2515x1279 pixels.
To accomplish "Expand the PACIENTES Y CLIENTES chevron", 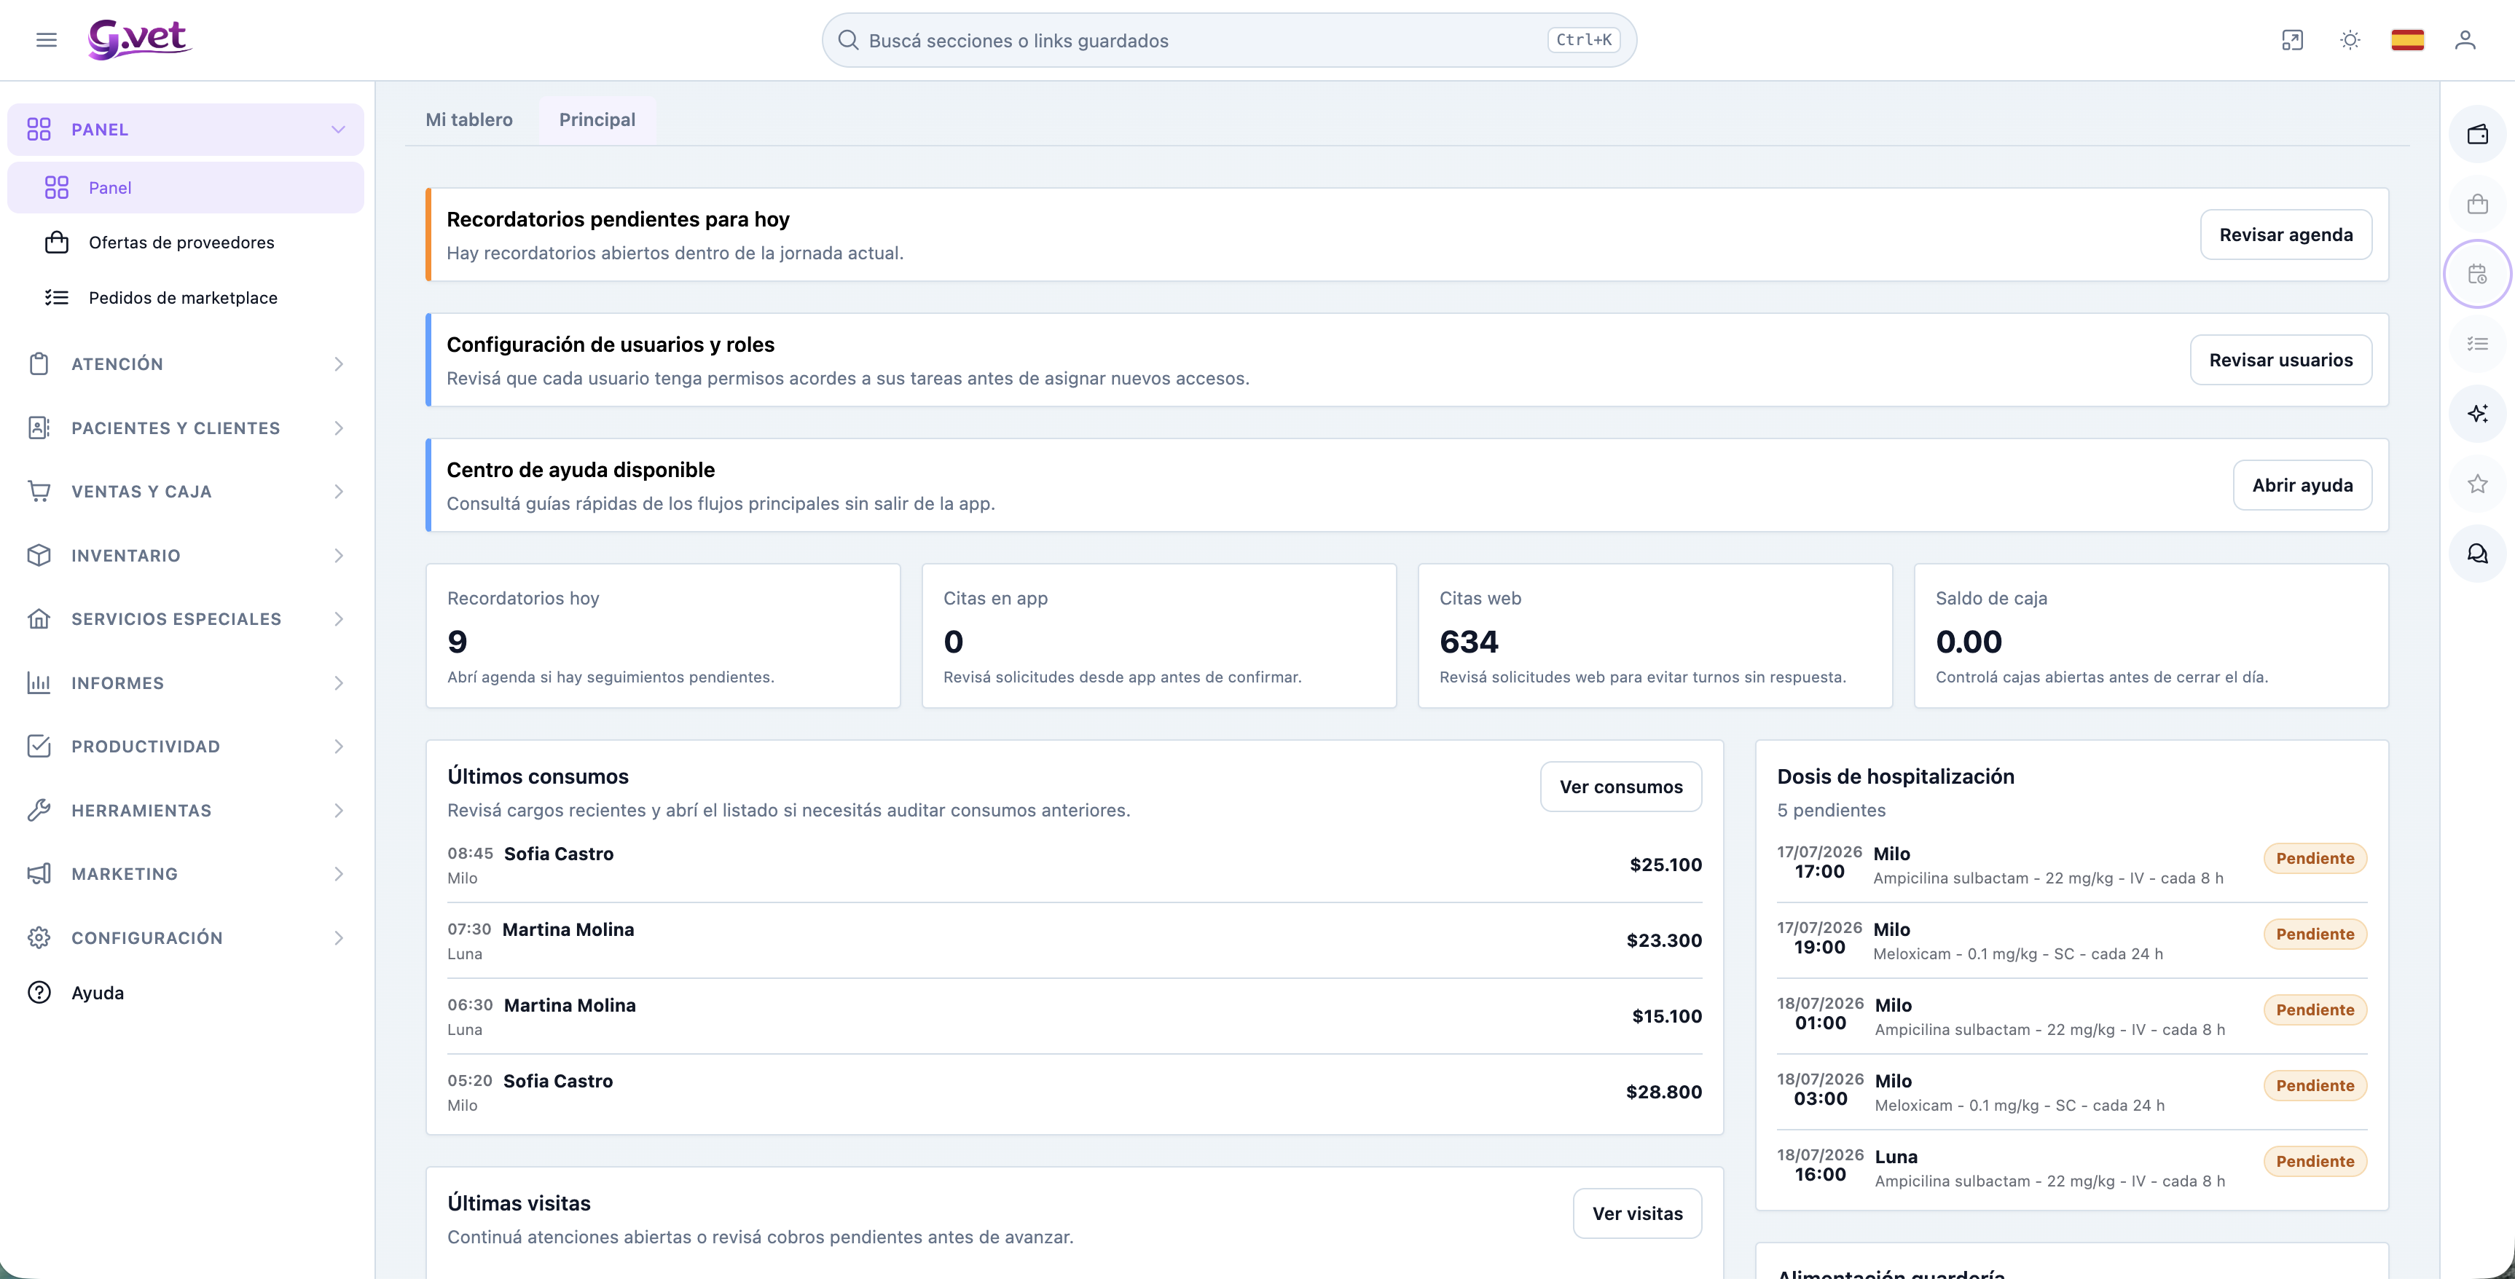I will (x=338, y=428).
